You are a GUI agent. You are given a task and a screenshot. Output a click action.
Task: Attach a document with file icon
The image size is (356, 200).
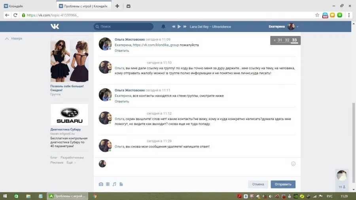pos(121,184)
